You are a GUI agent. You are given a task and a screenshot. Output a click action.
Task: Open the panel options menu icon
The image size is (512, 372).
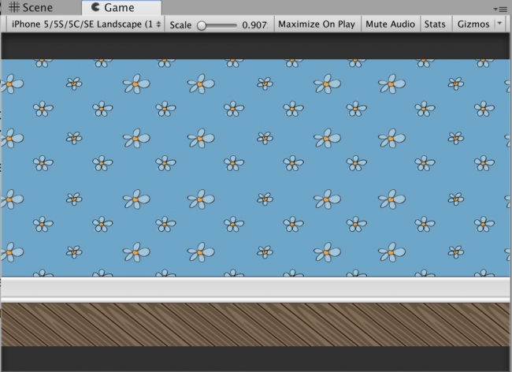click(x=503, y=8)
